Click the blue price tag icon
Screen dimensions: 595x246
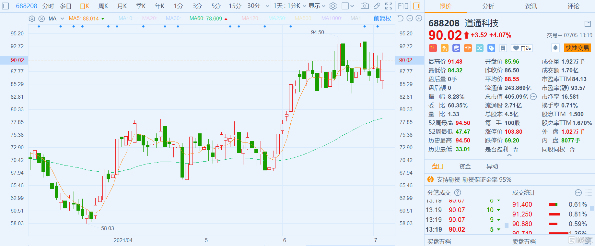click(491, 48)
